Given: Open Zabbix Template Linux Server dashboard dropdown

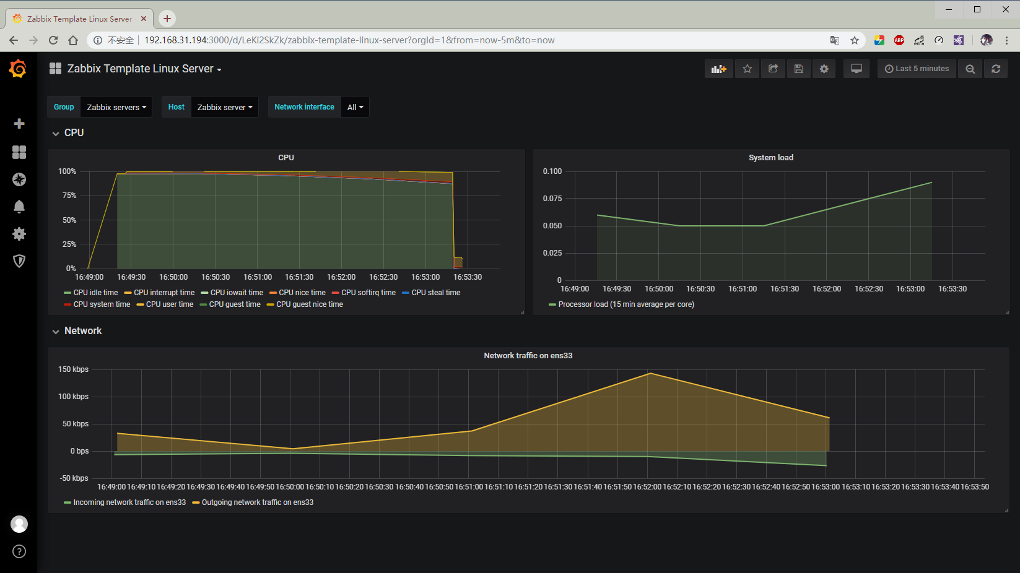Looking at the screenshot, I should [x=144, y=69].
